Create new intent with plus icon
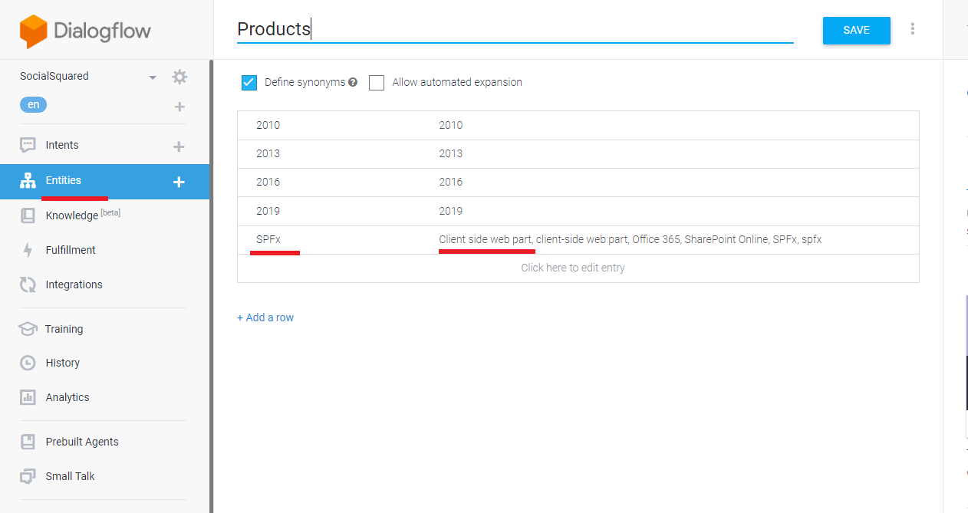The height and width of the screenshot is (513, 968). click(179, 146)
